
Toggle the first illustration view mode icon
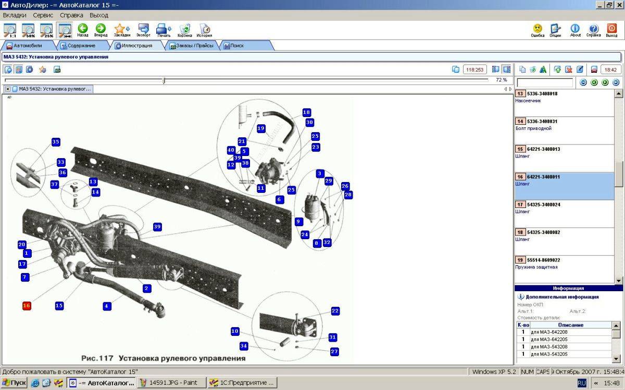pos(8,70)
